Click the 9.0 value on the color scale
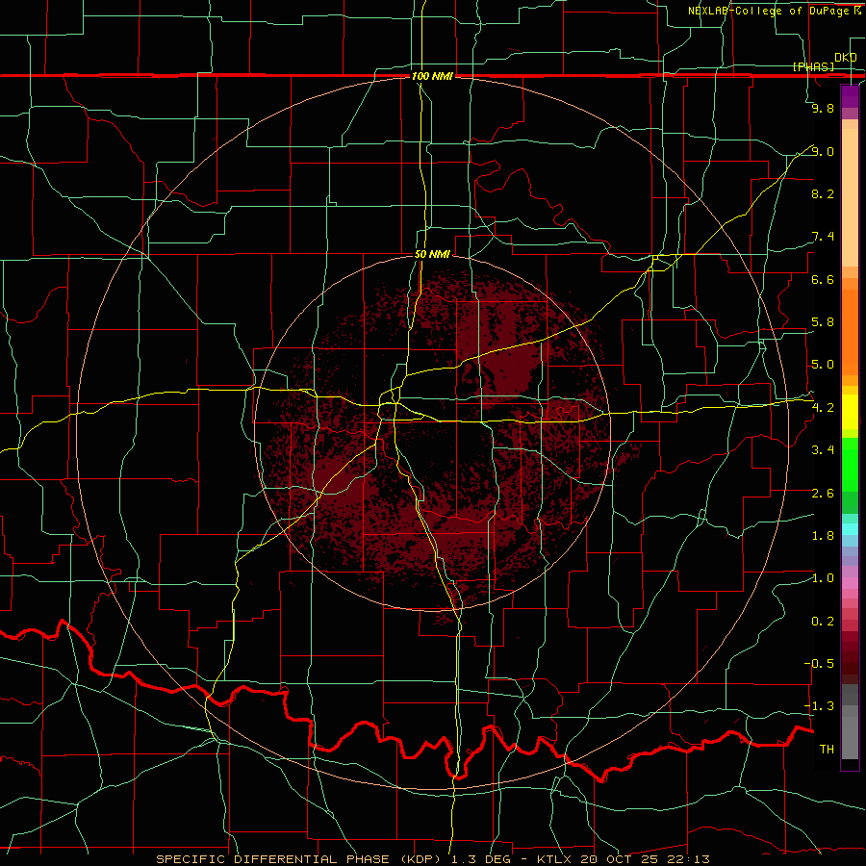Image resolution: width=866 pixels, height=866 pixels. coord(823,151)
